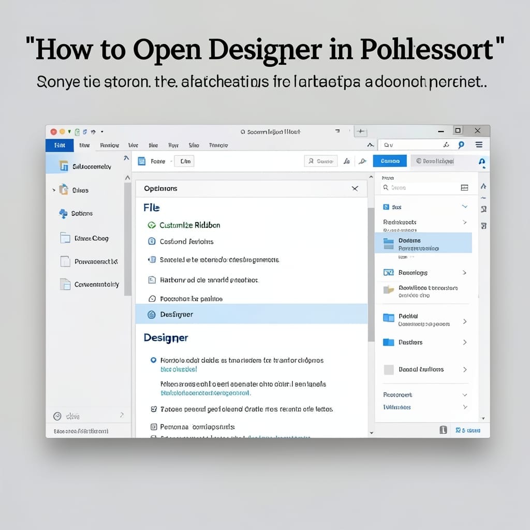The height and width of the screenshot is (530, 530).
Task: Click the blue Comoo button
Action: click(x=390, y=161)
